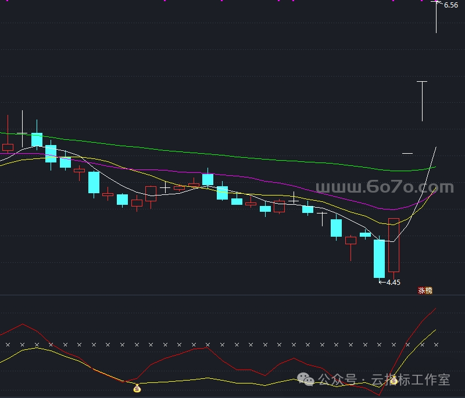The image size is (465, 398).
Task: Click the 公众号 云指标工作室 text
Action: (x=384, y=380)
